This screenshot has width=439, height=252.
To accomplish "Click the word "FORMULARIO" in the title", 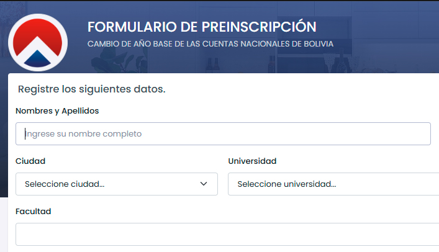I will click(x=127, y=27).
